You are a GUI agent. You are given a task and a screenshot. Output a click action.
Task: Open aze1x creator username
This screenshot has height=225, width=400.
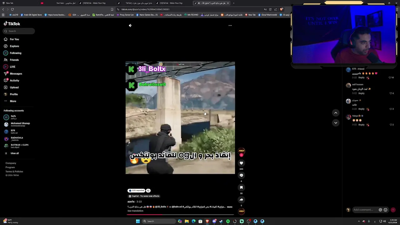point(131,202)
